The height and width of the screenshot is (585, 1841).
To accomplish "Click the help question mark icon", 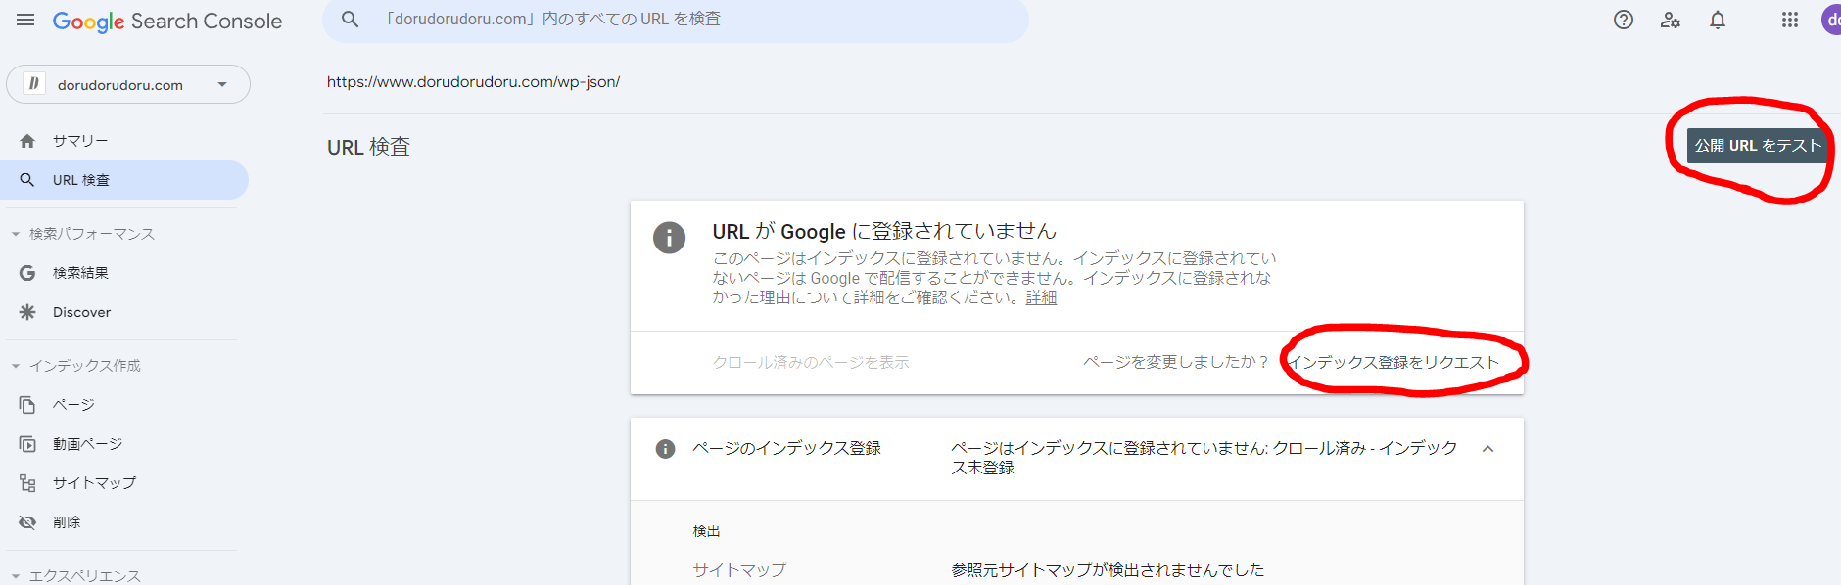I will (x=1624, y=21).
